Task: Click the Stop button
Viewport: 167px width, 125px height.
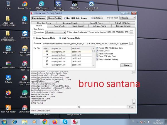Action: pos(131,107)
